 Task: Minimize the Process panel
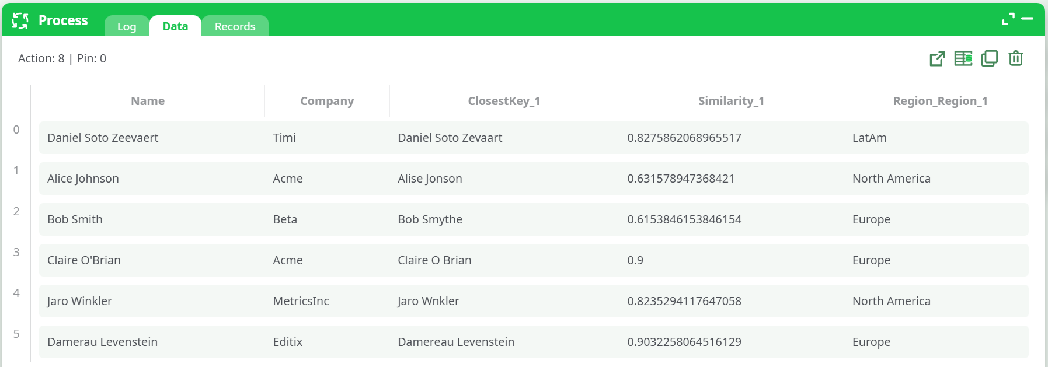pos(1028,18)
